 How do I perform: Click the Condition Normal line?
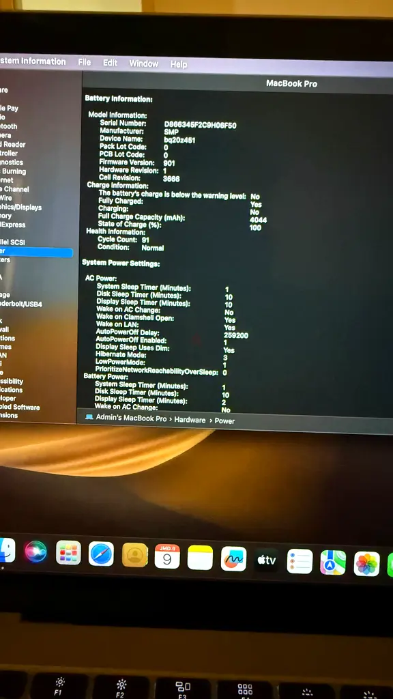(x=130, y=247)
